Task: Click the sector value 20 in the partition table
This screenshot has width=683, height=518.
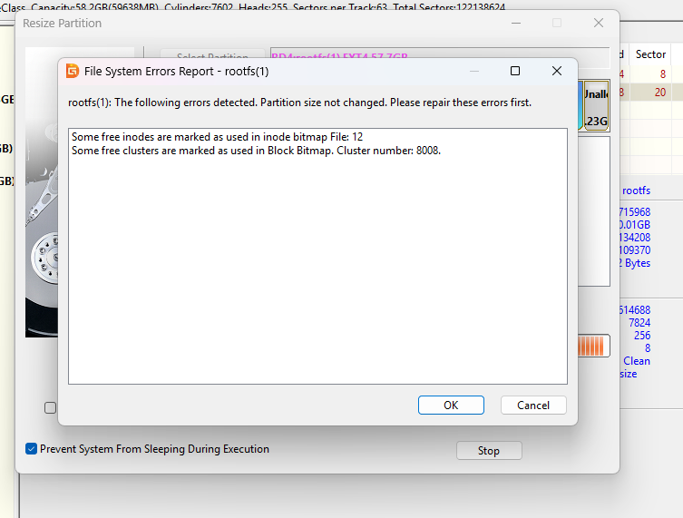Action: 660,93
